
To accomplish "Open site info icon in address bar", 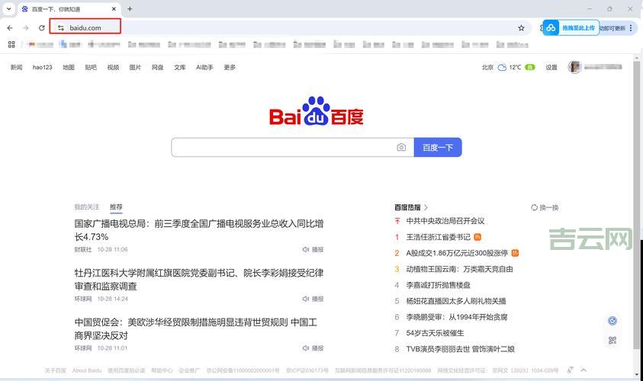I will click(x=61, y=28).
